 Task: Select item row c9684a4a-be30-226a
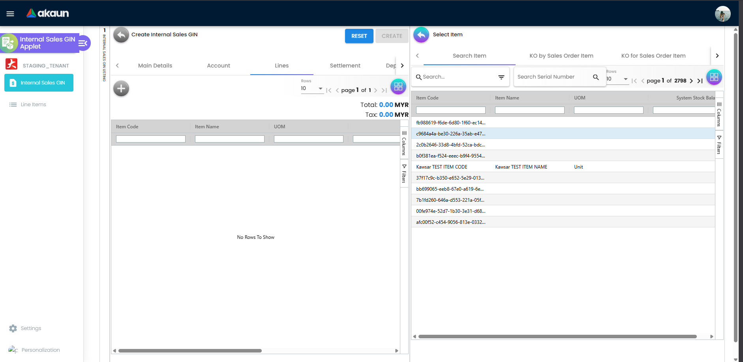pos(563,134)
